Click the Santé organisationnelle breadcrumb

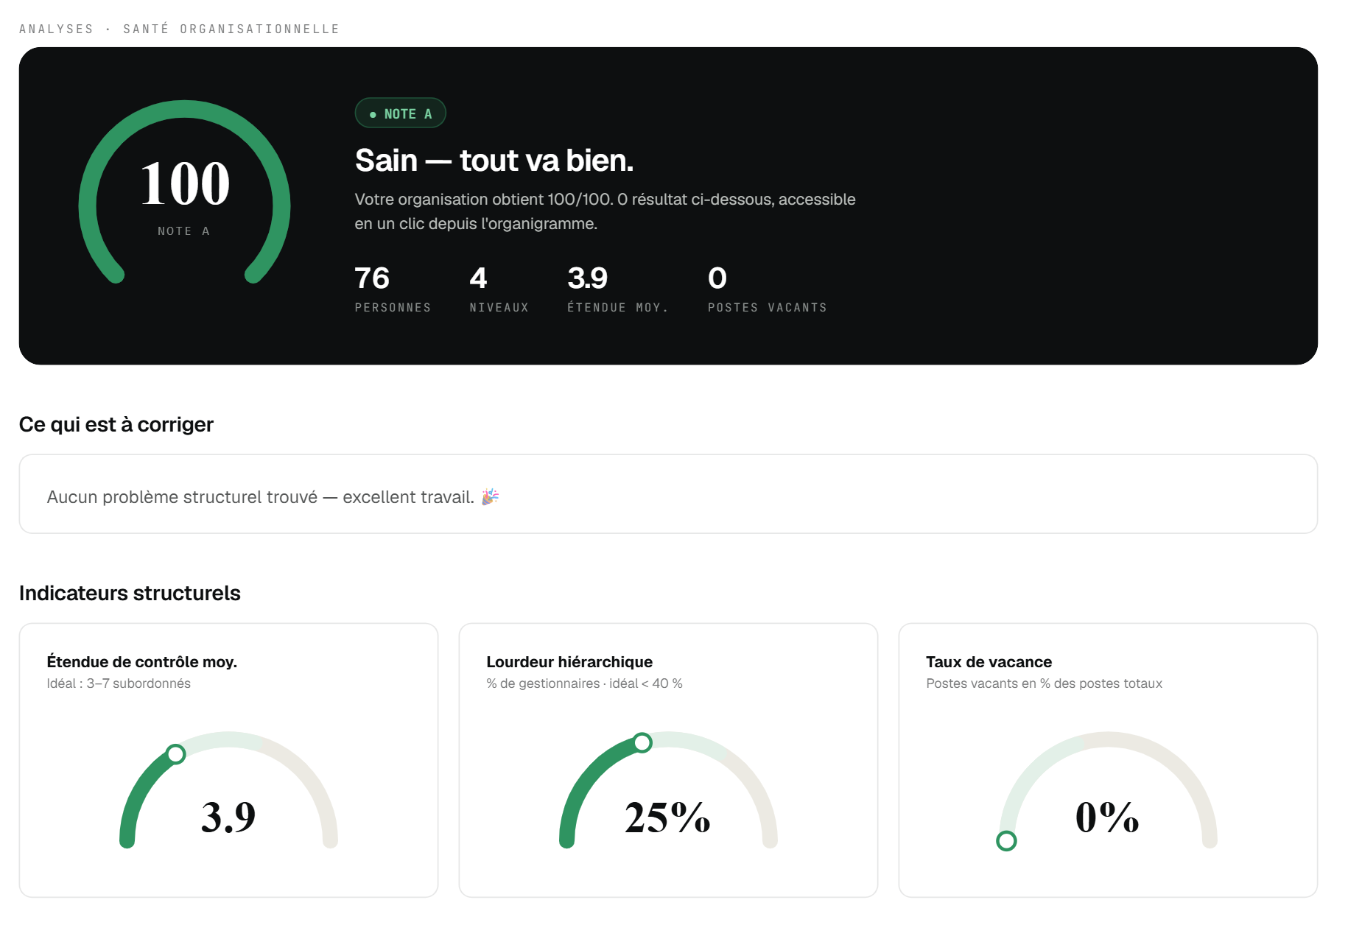click(x=231, y=29)
